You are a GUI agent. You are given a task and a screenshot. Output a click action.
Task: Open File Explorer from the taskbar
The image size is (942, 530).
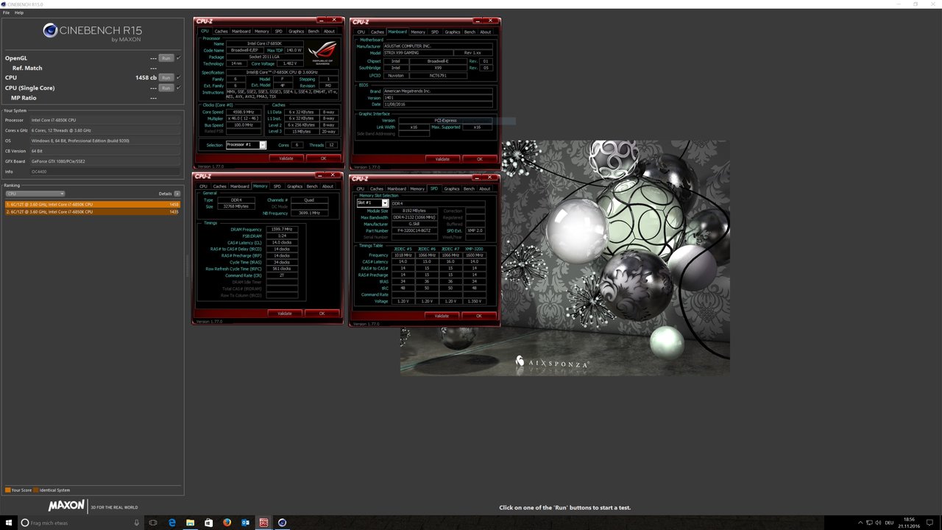(x=190, y=523)
